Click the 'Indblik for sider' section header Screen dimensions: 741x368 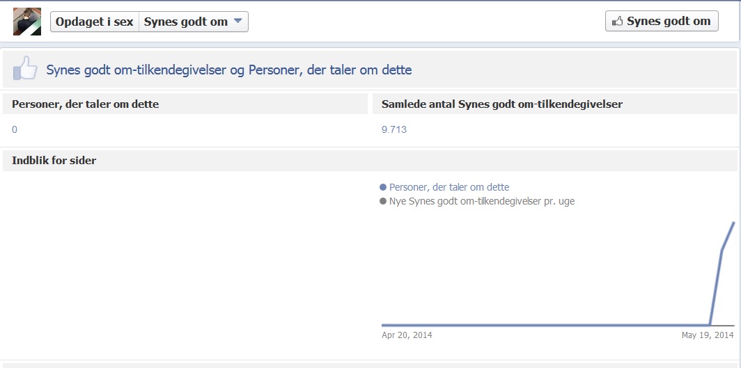54,161
